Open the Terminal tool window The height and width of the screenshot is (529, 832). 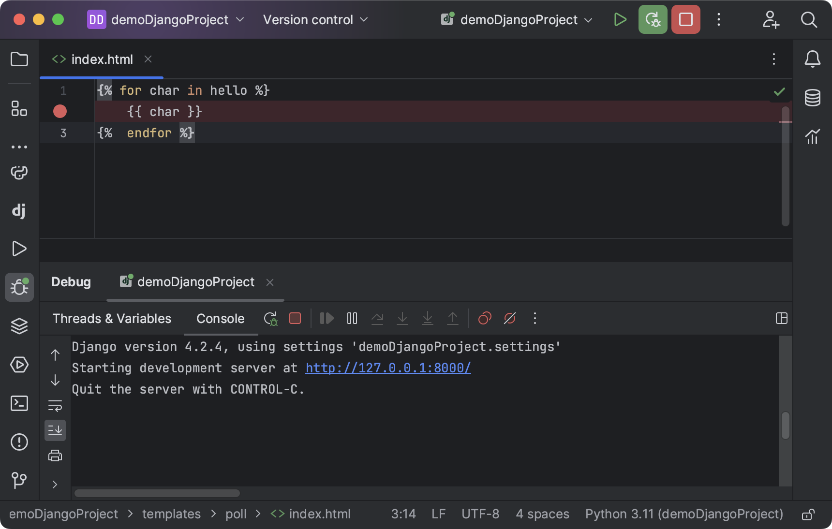(19, 403)
